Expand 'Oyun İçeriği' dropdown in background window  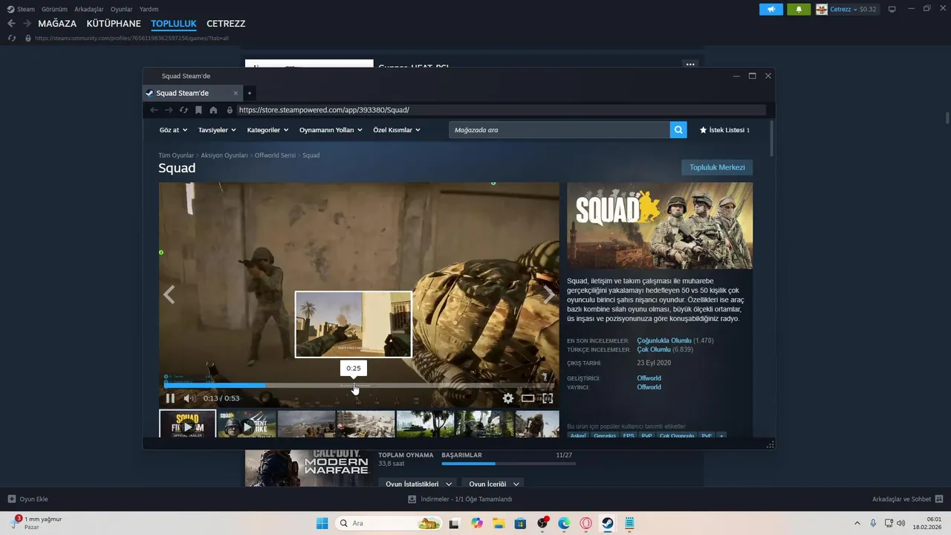click(494, 484)
